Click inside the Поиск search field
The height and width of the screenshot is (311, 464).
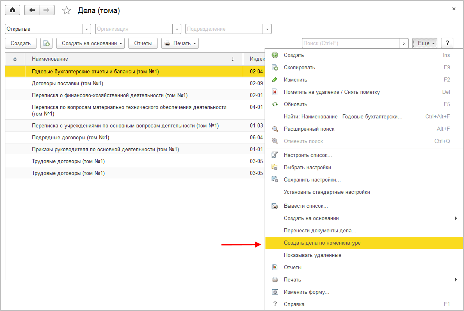point(351,43)
